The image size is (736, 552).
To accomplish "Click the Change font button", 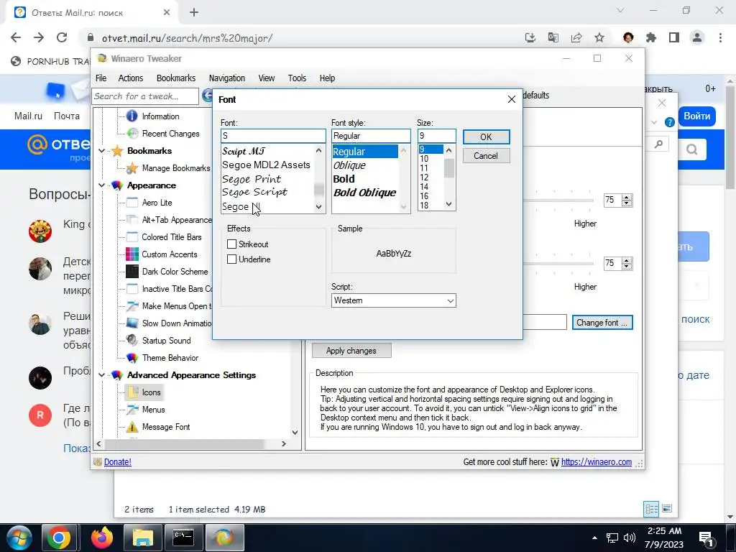I will click(x=602, y=323).
